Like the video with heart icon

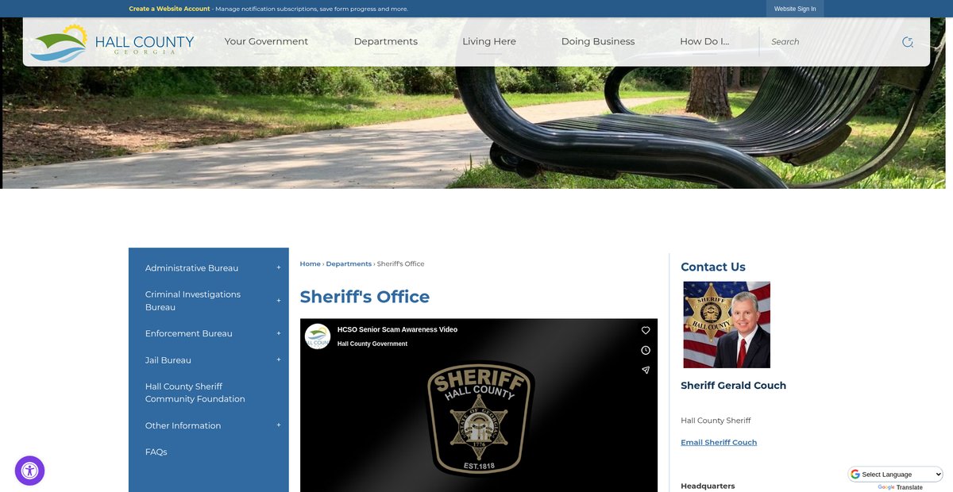(646, 330)
